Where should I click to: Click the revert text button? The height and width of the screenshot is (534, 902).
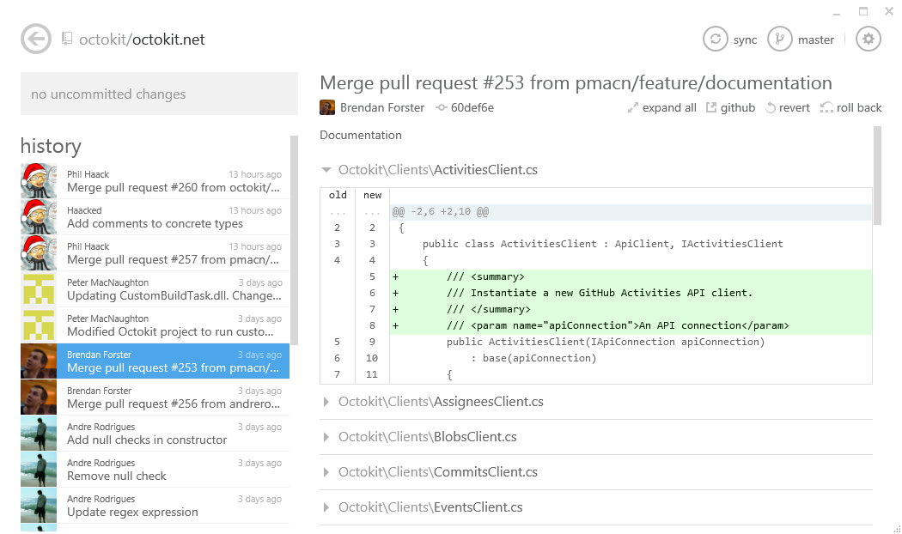coord(794,107)
